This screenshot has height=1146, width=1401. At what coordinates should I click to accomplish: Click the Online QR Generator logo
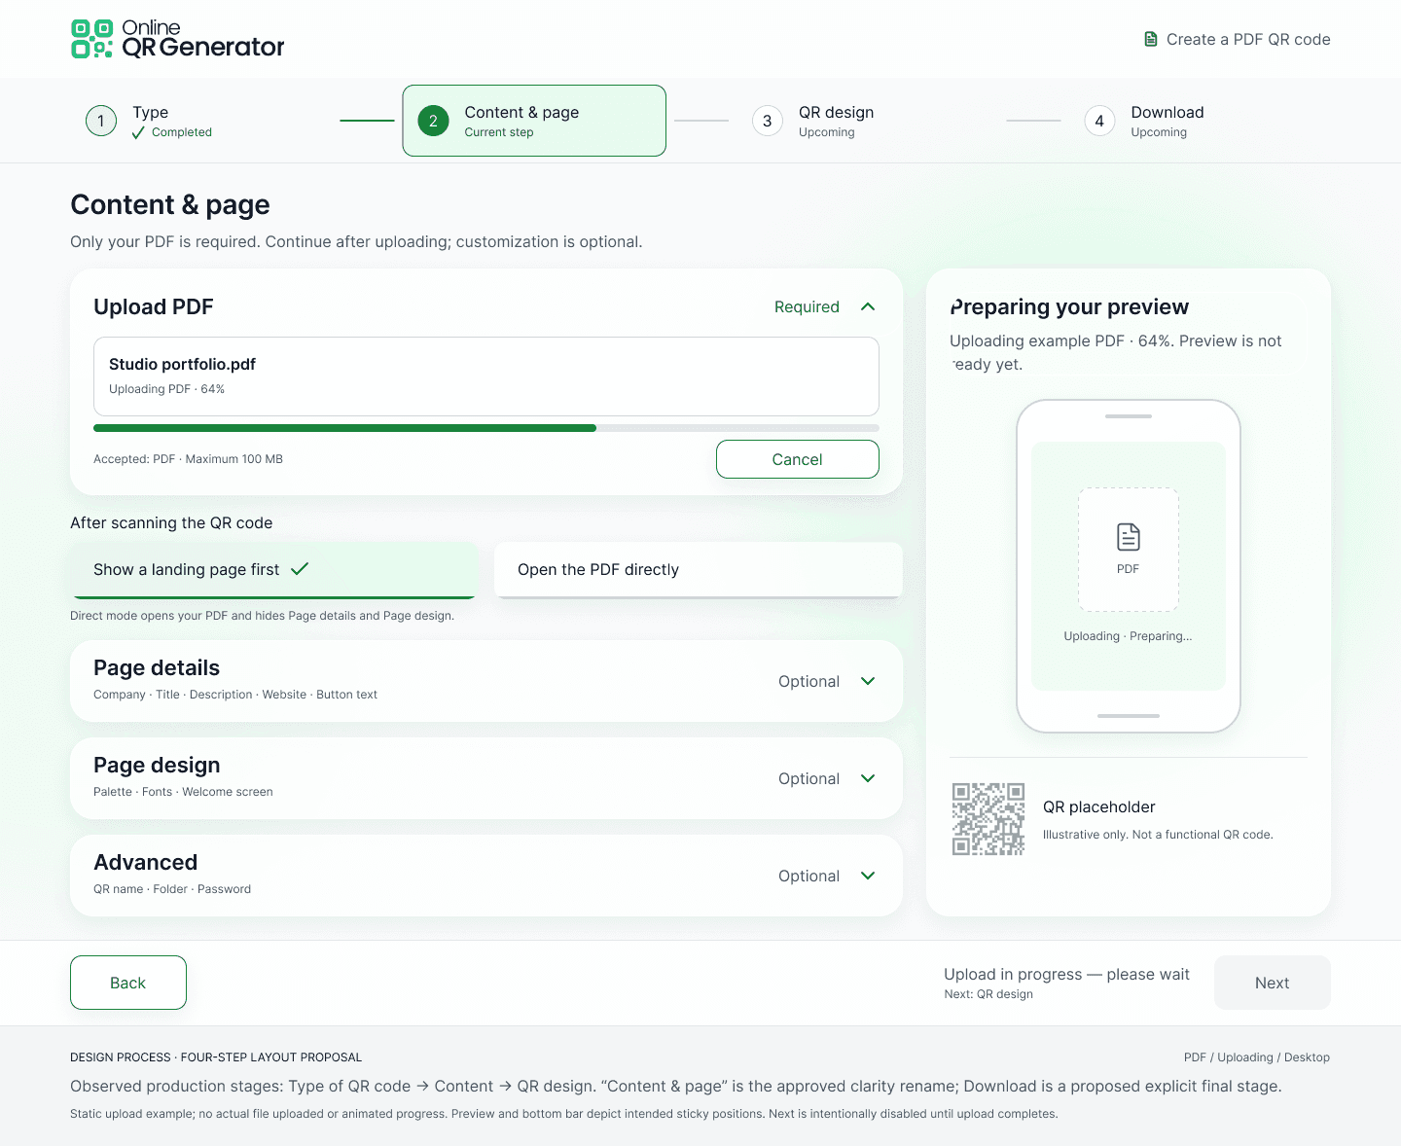coord(177,39)
